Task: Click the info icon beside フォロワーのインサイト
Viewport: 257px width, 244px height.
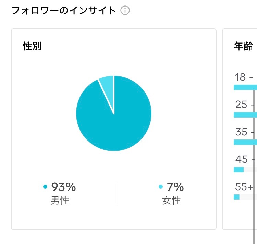Action: click(125, 11)
